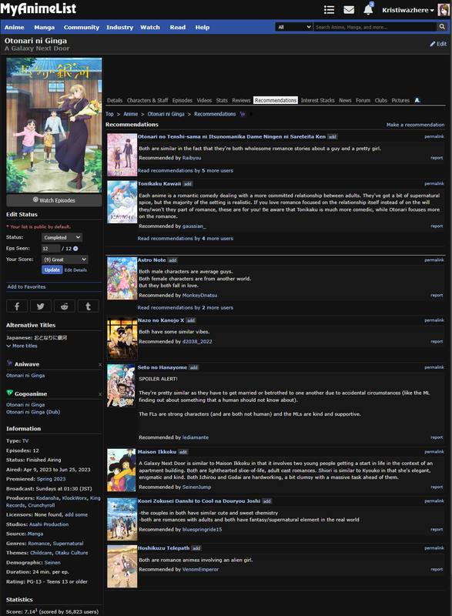
Task: Read recommendations by 2 more users
Action: (x=186, y=307)
